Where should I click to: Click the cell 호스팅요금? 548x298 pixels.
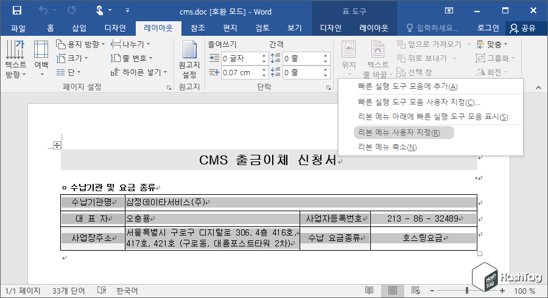pyautogui.click(x=424, y=238)
